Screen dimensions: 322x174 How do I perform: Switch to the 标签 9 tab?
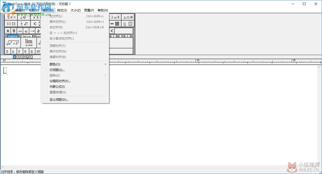coord(125,36)
